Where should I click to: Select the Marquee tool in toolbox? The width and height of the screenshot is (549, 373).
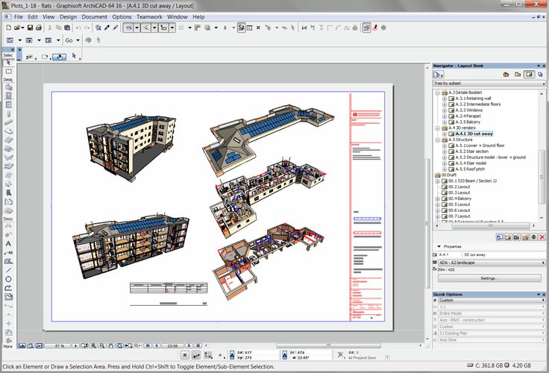click(x=8, y=72)
